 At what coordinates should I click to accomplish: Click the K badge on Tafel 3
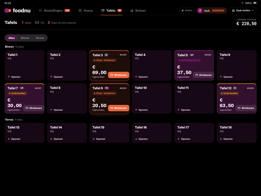106,55
